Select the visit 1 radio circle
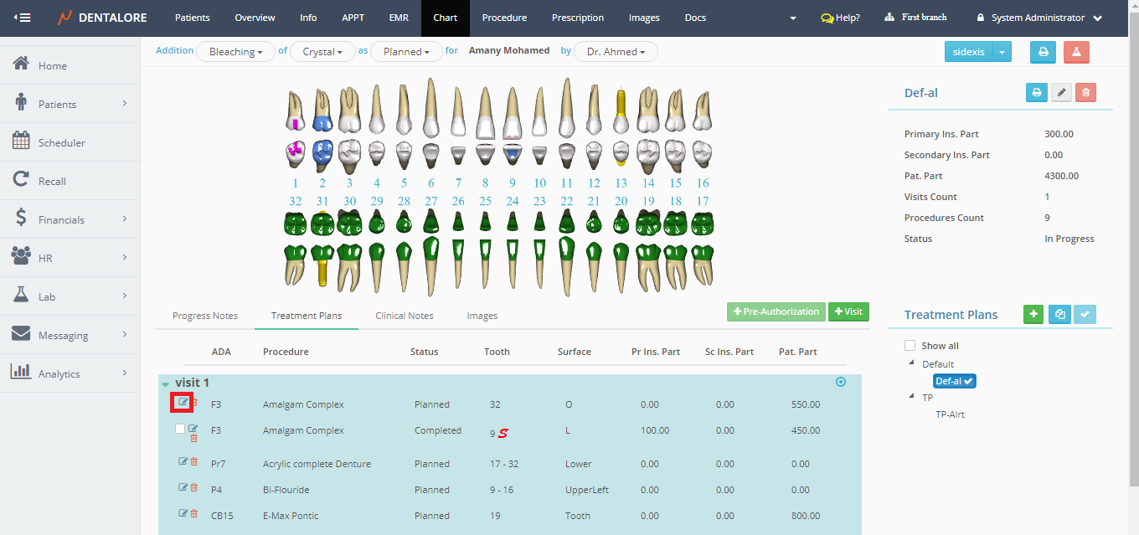Viewport: 1139px width, 535px height. [841, 382]
